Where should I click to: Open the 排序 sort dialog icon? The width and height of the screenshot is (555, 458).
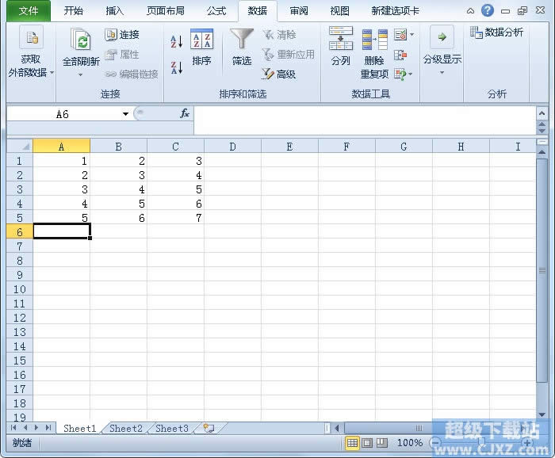tap(201, 48)
